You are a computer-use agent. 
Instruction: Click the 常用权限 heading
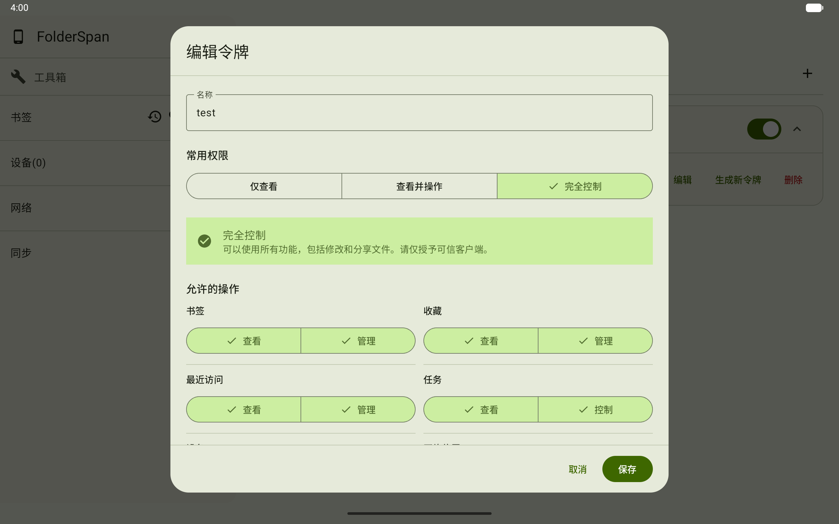[x=207, y=155]
